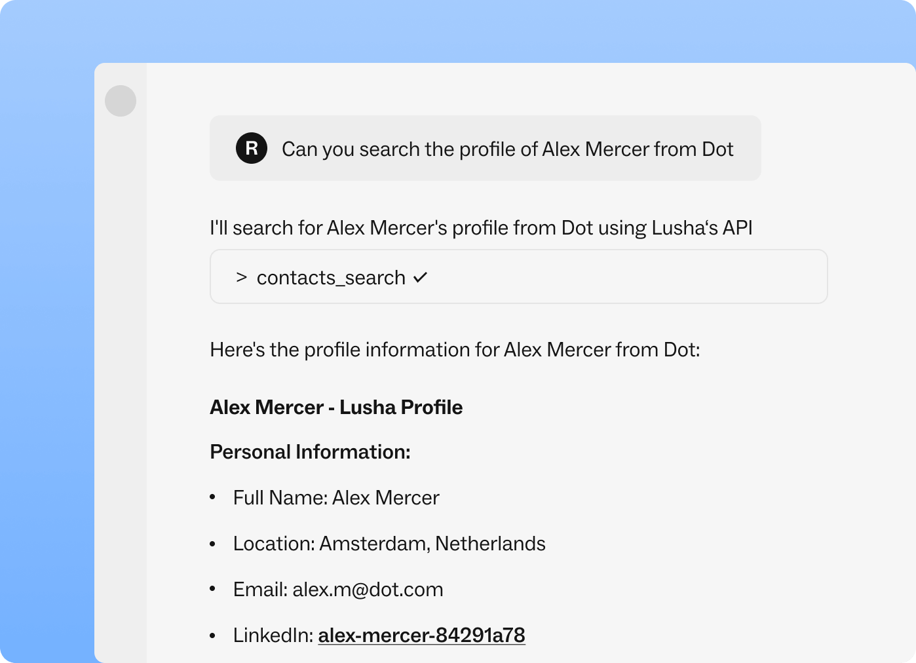Click the bullet point before Location
Image resolution: width=916 pixels, height=663 pixels.
pos(213,544)
